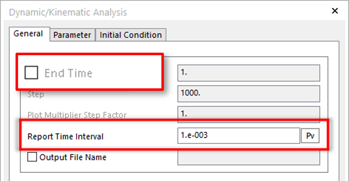The image size is (349, 181).
Task: Click the Step label
Action: point(36,94)
